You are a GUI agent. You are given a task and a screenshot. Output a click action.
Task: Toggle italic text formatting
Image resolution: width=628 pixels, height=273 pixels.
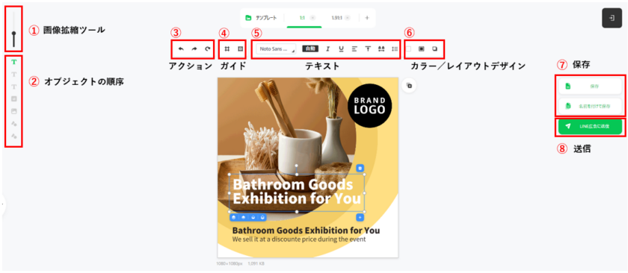point(327,48)
